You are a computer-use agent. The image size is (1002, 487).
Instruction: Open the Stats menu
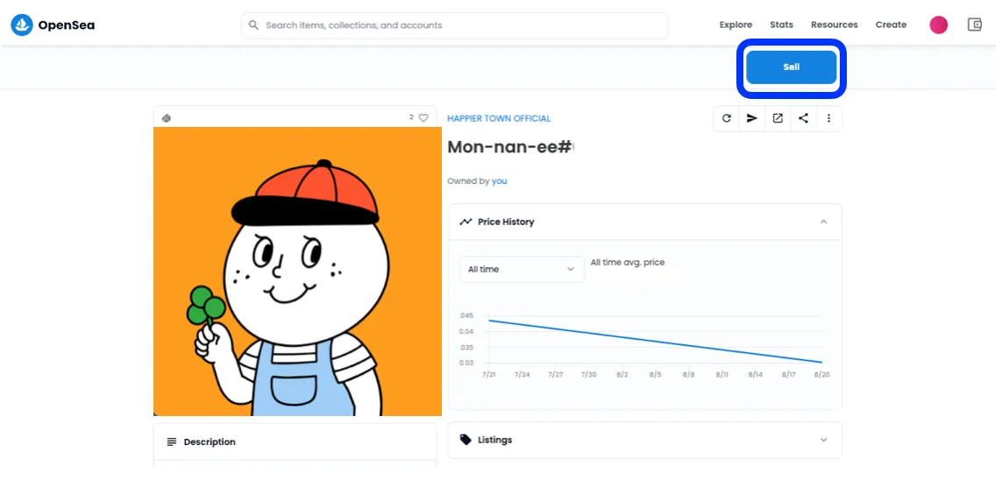782,25
